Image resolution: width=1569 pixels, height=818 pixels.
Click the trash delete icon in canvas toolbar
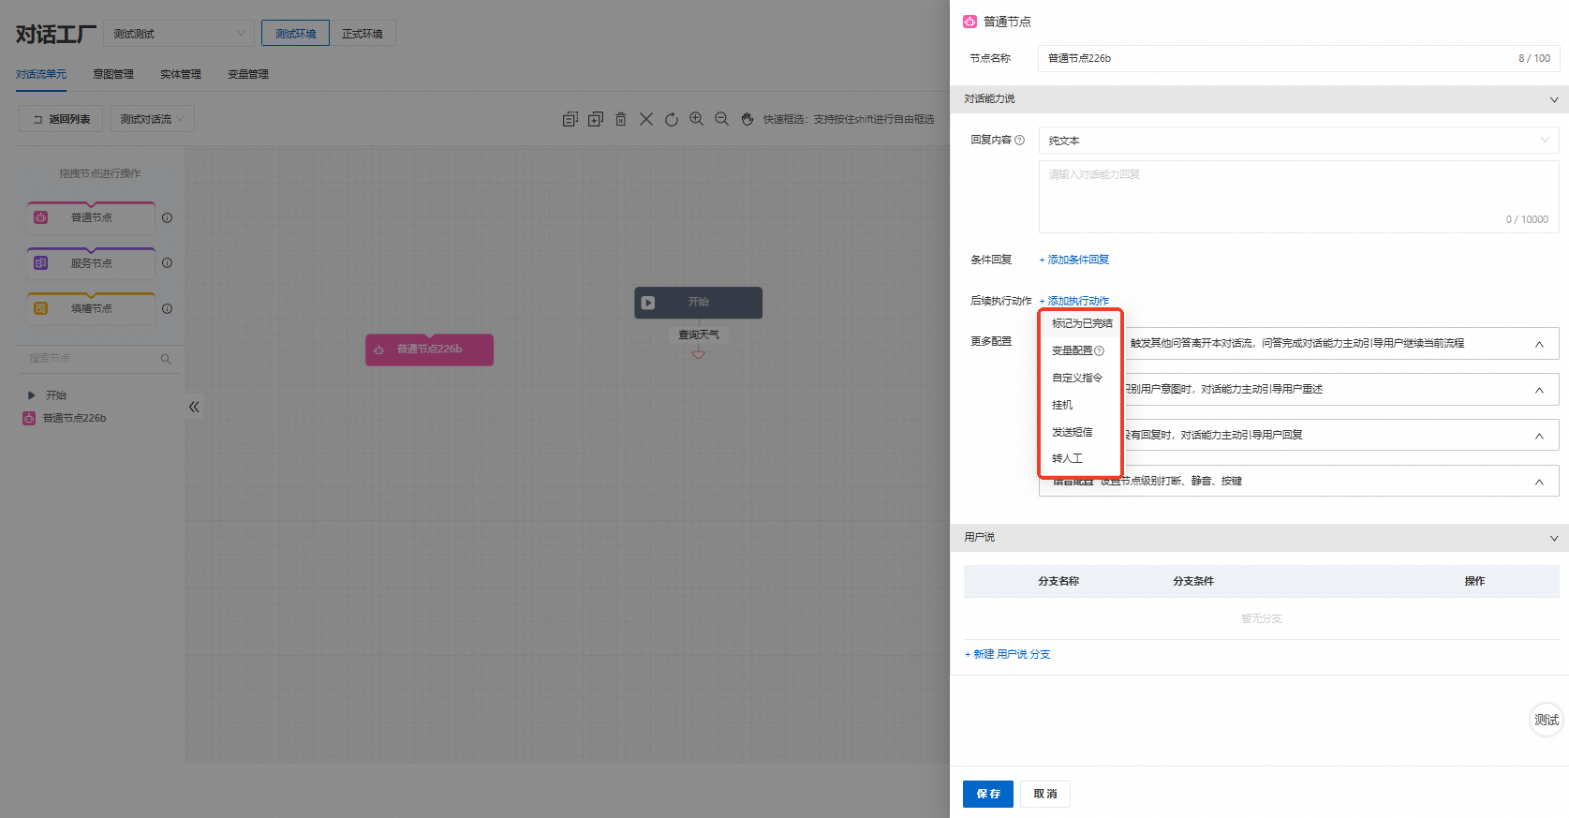[x=621, y=119]
